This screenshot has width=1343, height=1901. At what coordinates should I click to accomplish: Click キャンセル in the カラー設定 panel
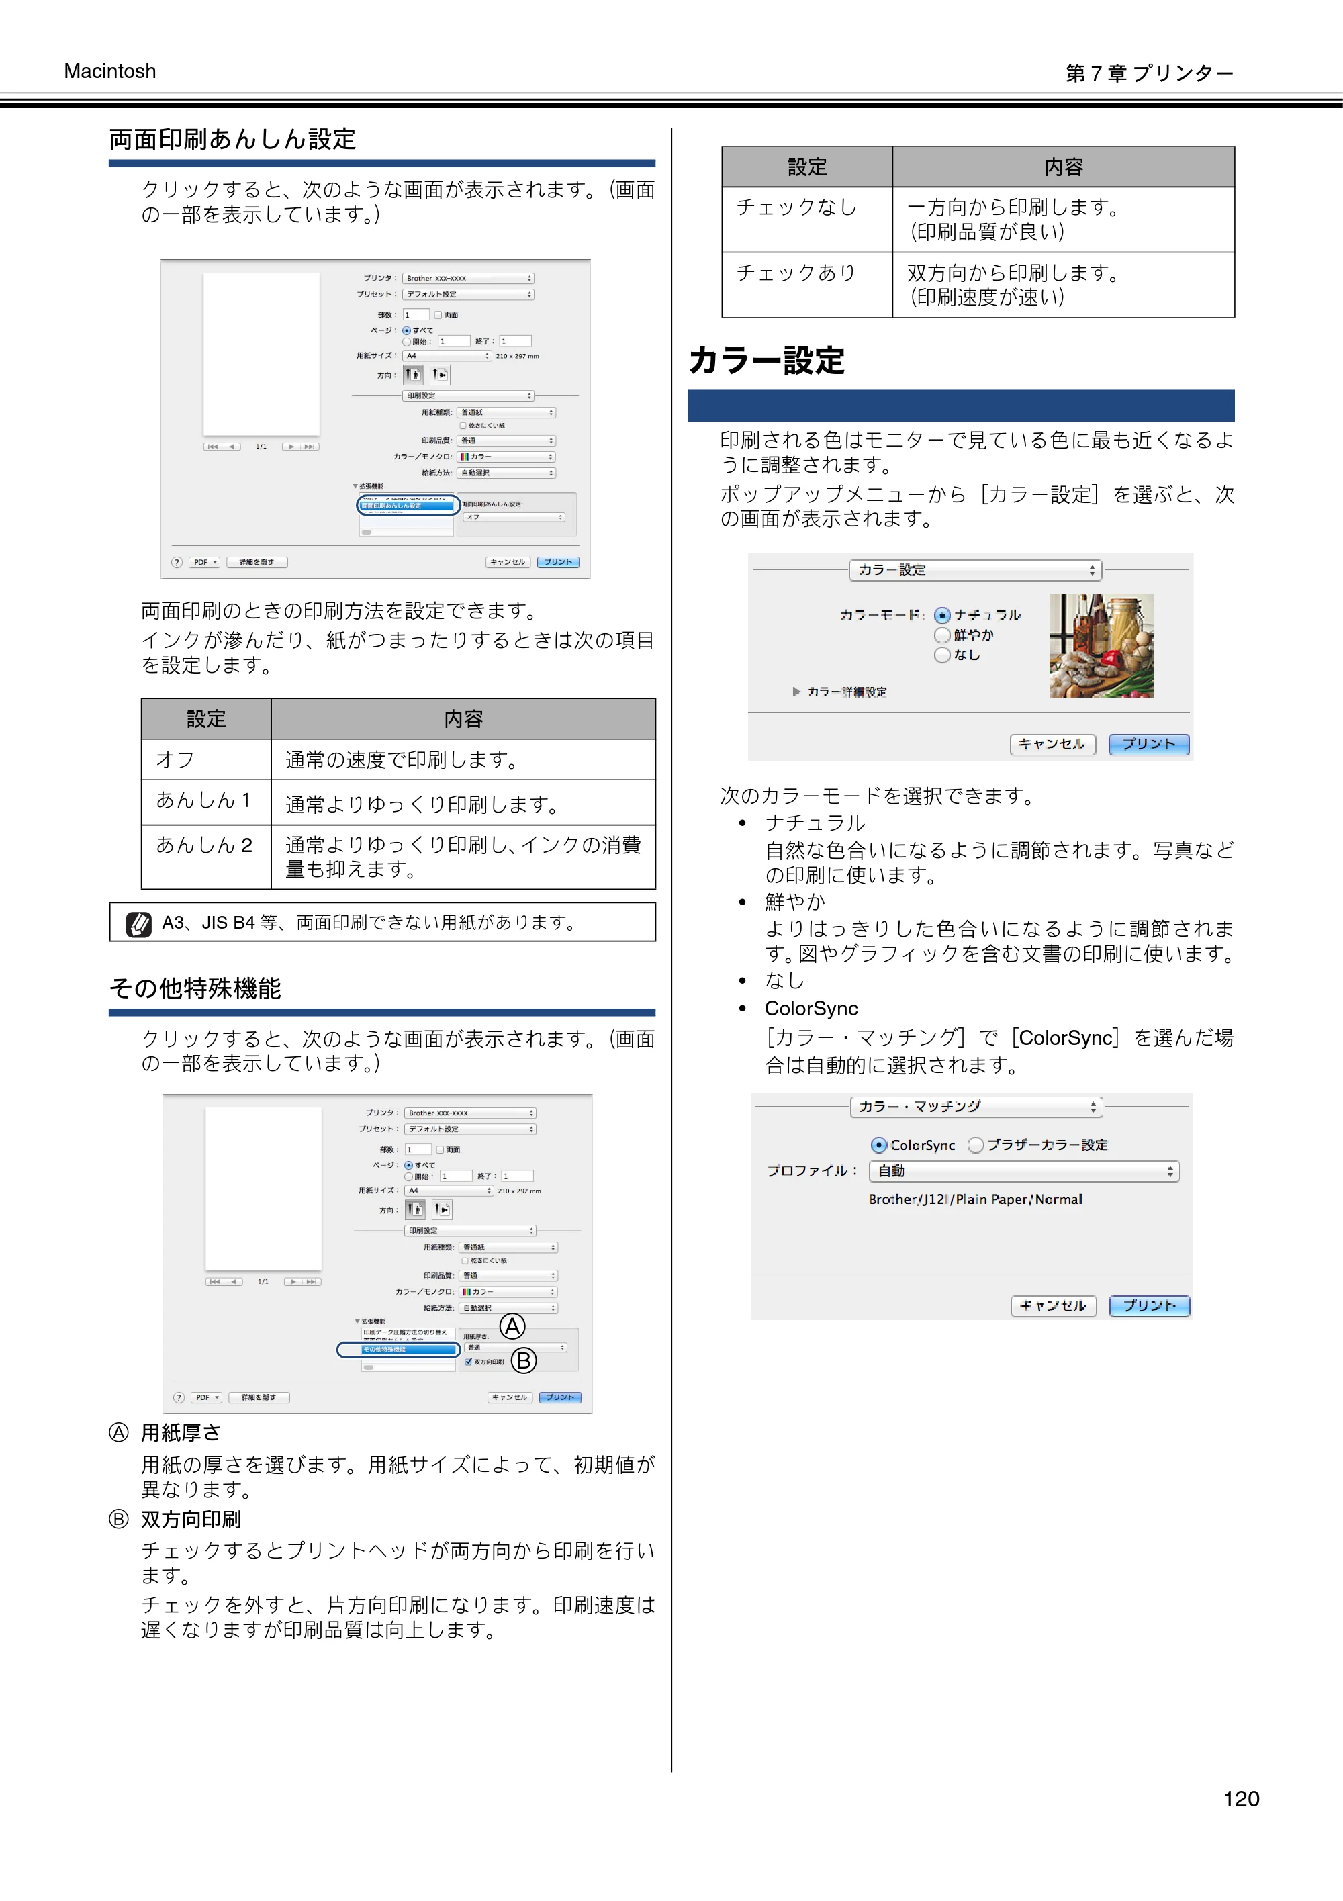1052,744
